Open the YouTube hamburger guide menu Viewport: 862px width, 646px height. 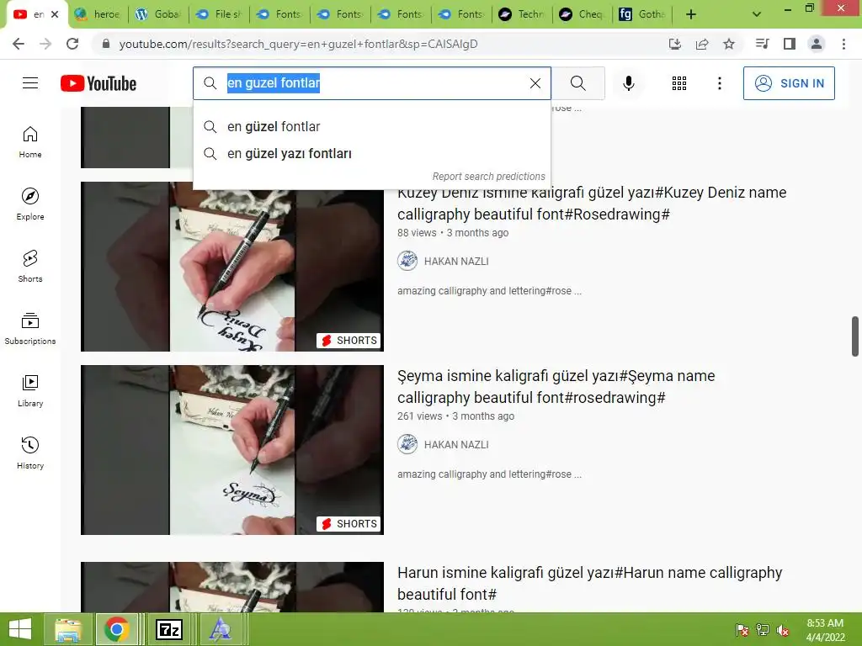click(x=30, y=83)
